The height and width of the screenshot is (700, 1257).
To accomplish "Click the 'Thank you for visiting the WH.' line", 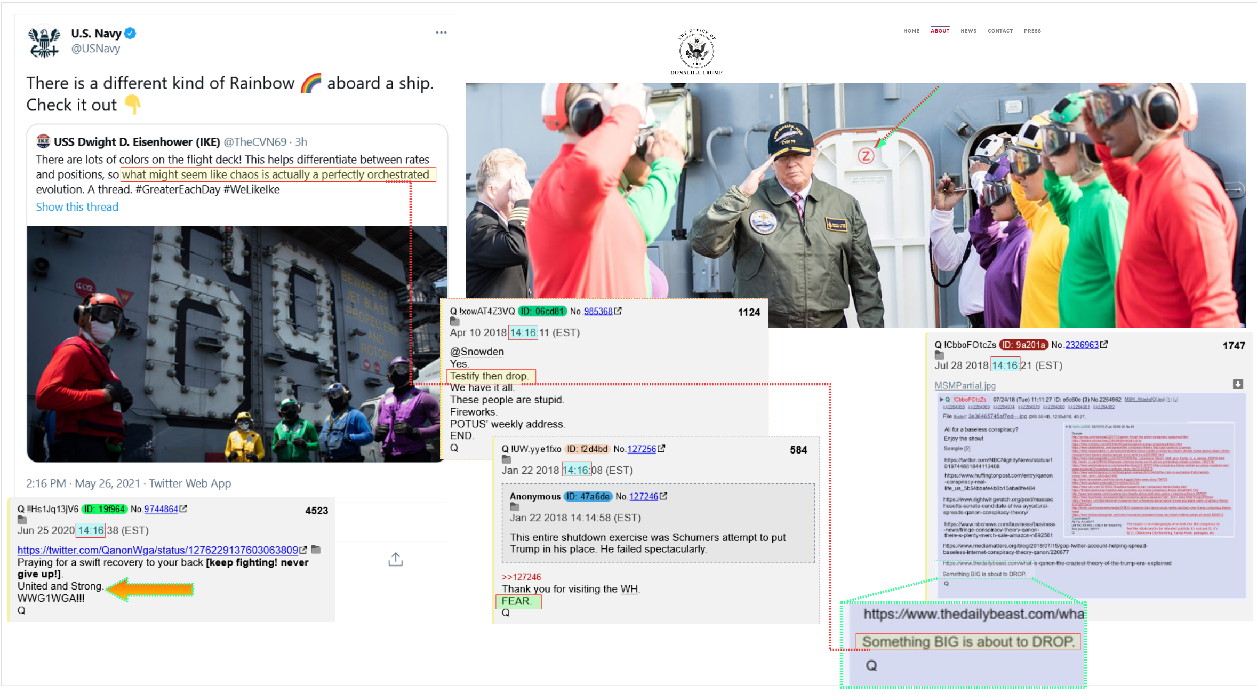I will click(x=571, y=589).
